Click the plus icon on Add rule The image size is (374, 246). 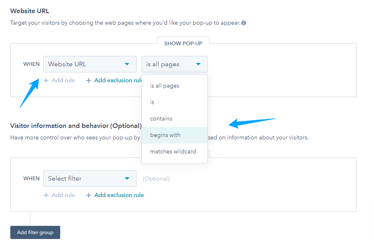coord(46,80)
